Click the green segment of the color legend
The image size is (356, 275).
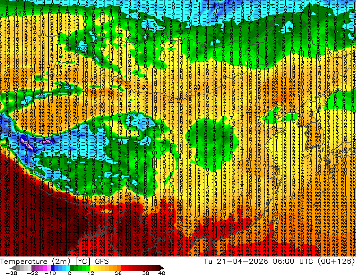click(x=80, y=268)
